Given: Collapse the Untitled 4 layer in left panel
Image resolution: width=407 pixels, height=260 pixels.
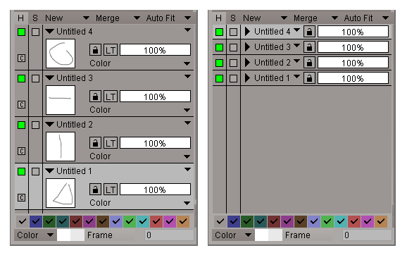Looking at the screenshot, I should tap(49, 32).
